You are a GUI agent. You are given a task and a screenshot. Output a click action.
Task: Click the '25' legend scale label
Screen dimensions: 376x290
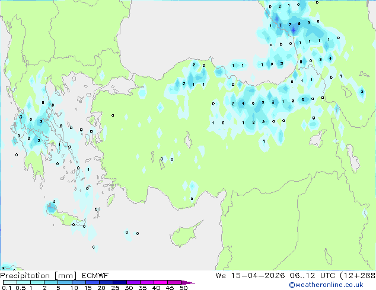point(115,288)
